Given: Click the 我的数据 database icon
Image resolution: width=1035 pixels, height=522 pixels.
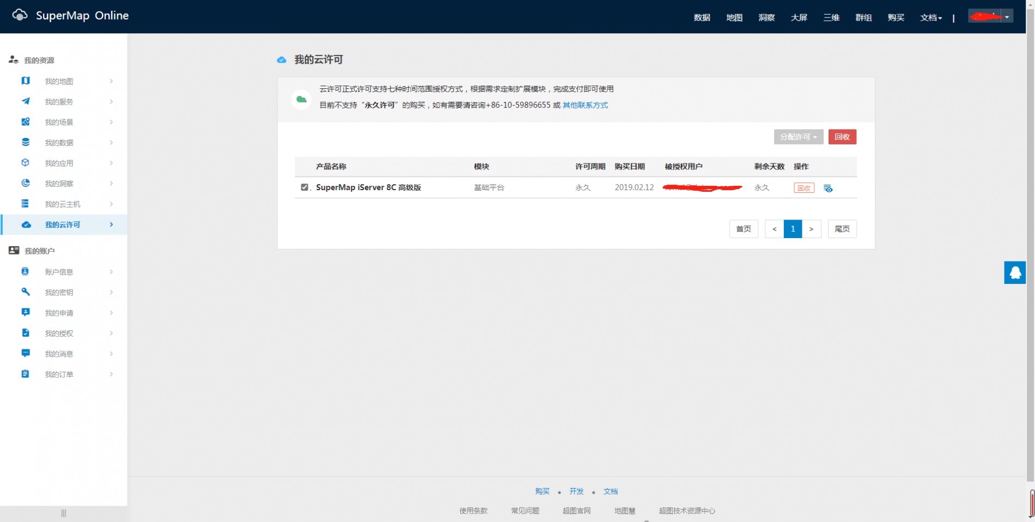Looking at the screenshot, I should pyautogui.click(x=26, y=142).
